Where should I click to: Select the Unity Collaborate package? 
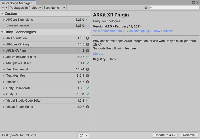pos(45,88)
